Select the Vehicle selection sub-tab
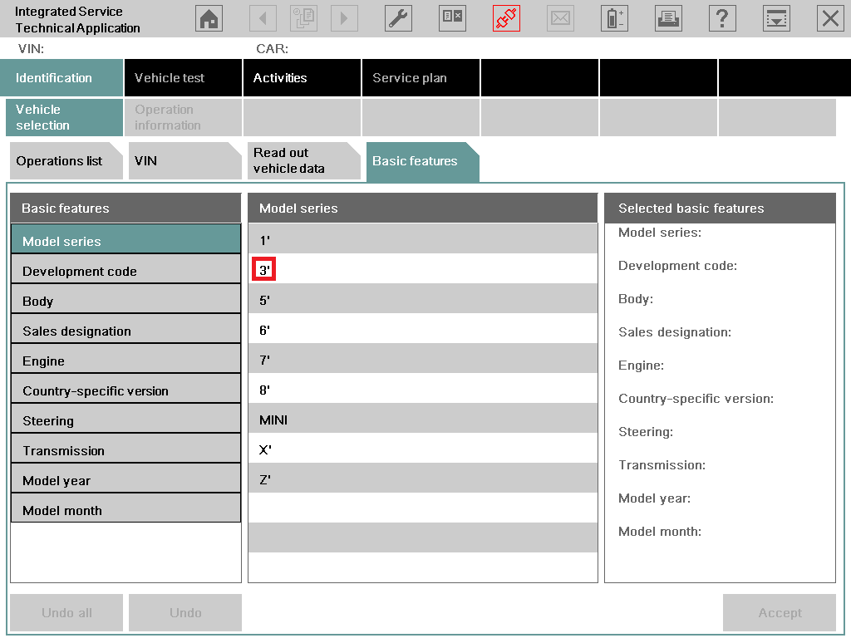 (64, 117)
